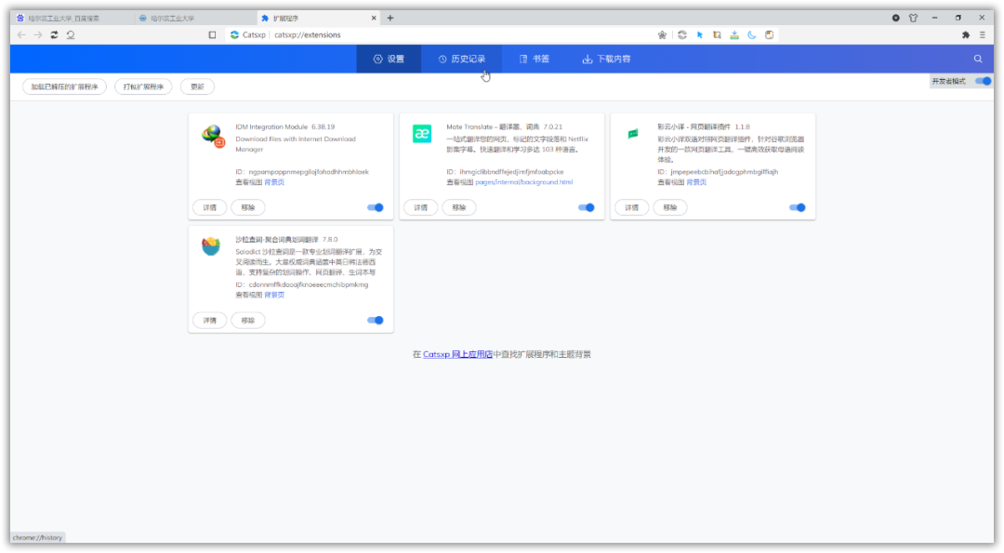1004x553 pixels.
Task: Click the colored download tray icon
Action: coord(734,35)
